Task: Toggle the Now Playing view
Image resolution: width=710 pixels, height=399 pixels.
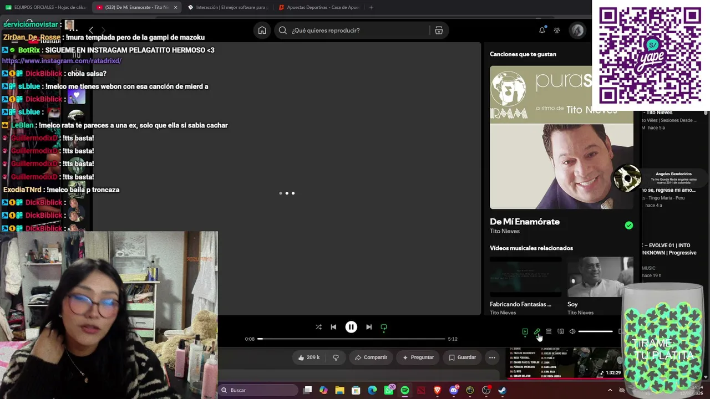Action: 525,331
